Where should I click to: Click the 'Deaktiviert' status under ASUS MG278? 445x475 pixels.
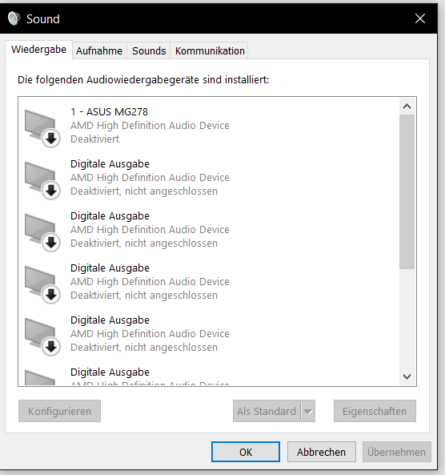[94, 139]
